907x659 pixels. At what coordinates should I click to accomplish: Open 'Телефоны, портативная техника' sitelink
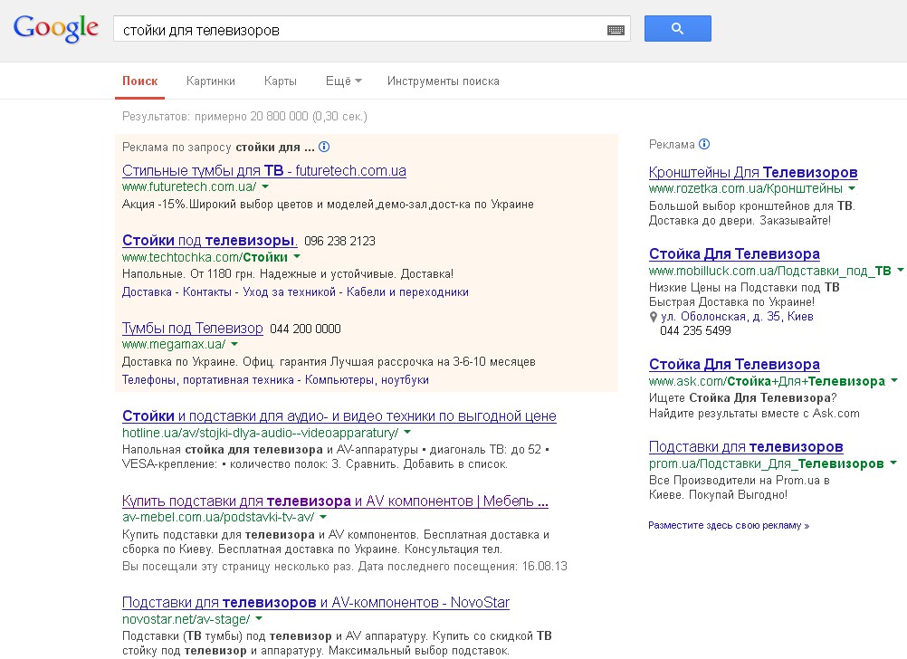207,380
